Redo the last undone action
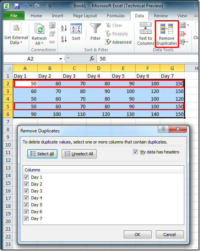 pos(37,6)
